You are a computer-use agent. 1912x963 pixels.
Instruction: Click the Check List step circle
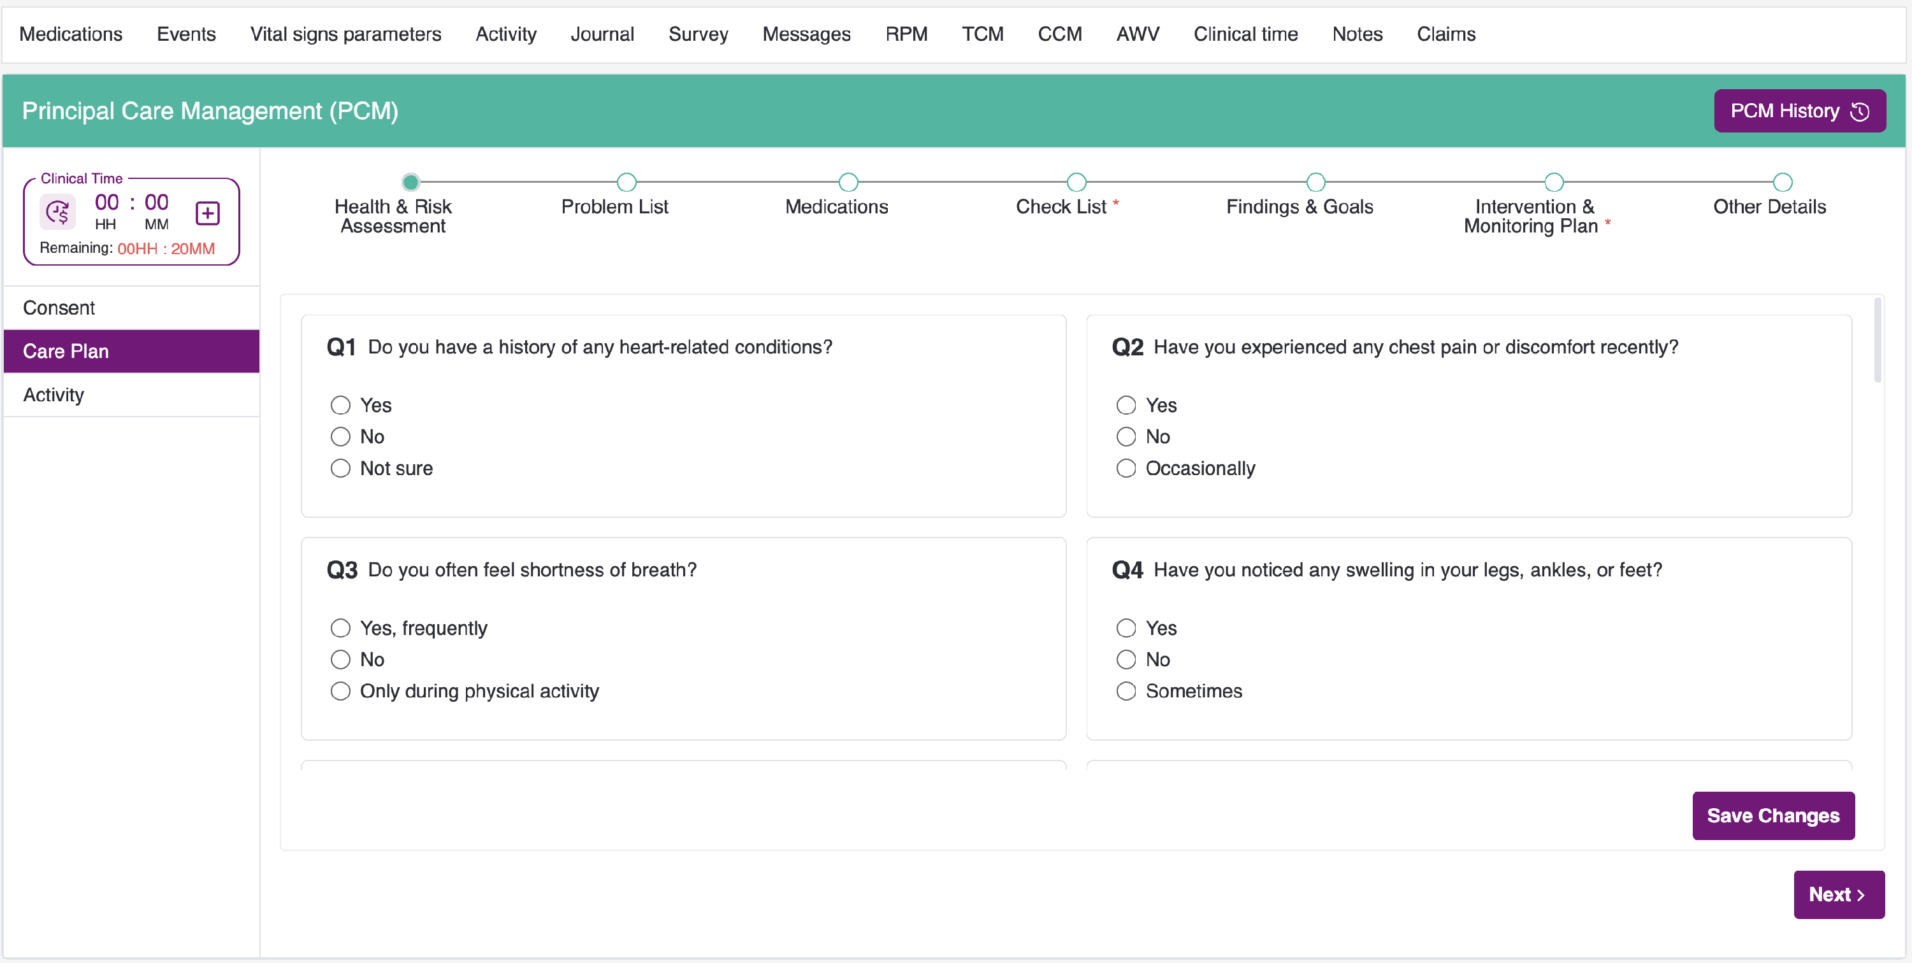1076,182
